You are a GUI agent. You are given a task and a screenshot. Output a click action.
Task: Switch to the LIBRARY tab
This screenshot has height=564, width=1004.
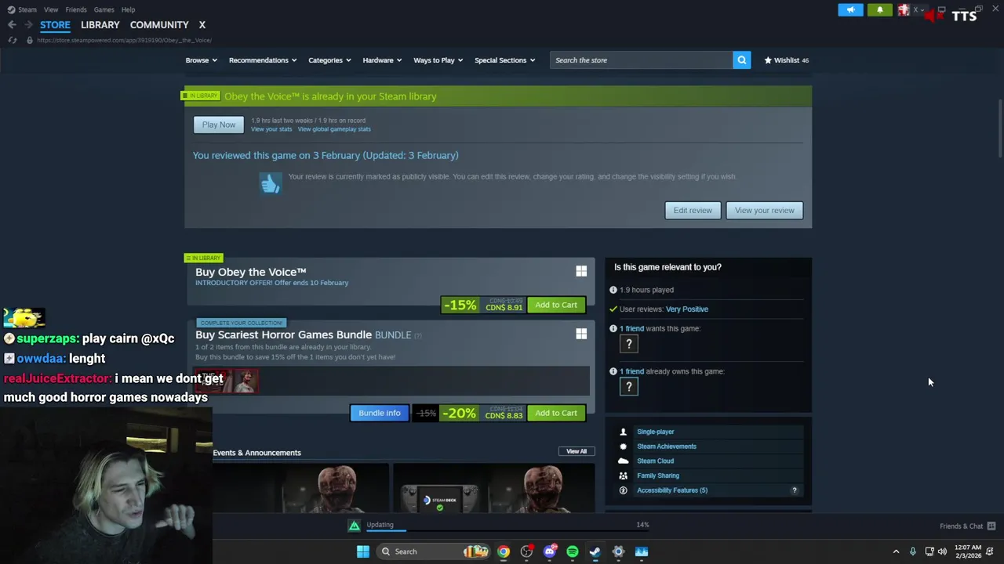100,25
